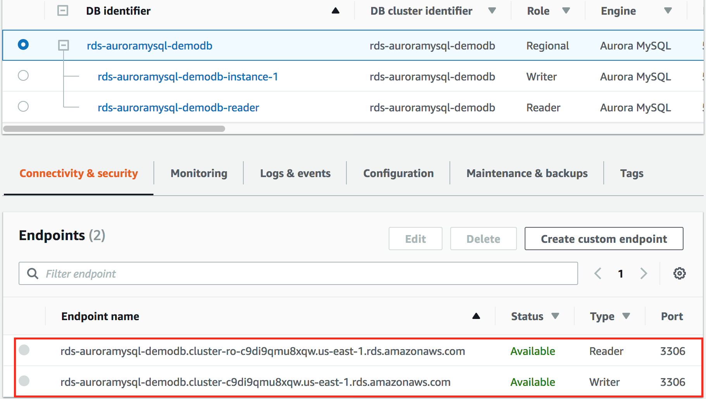
Task: Select the writer cluster endpoint radio
Action: pyautogui.click(x=24, y=381)
